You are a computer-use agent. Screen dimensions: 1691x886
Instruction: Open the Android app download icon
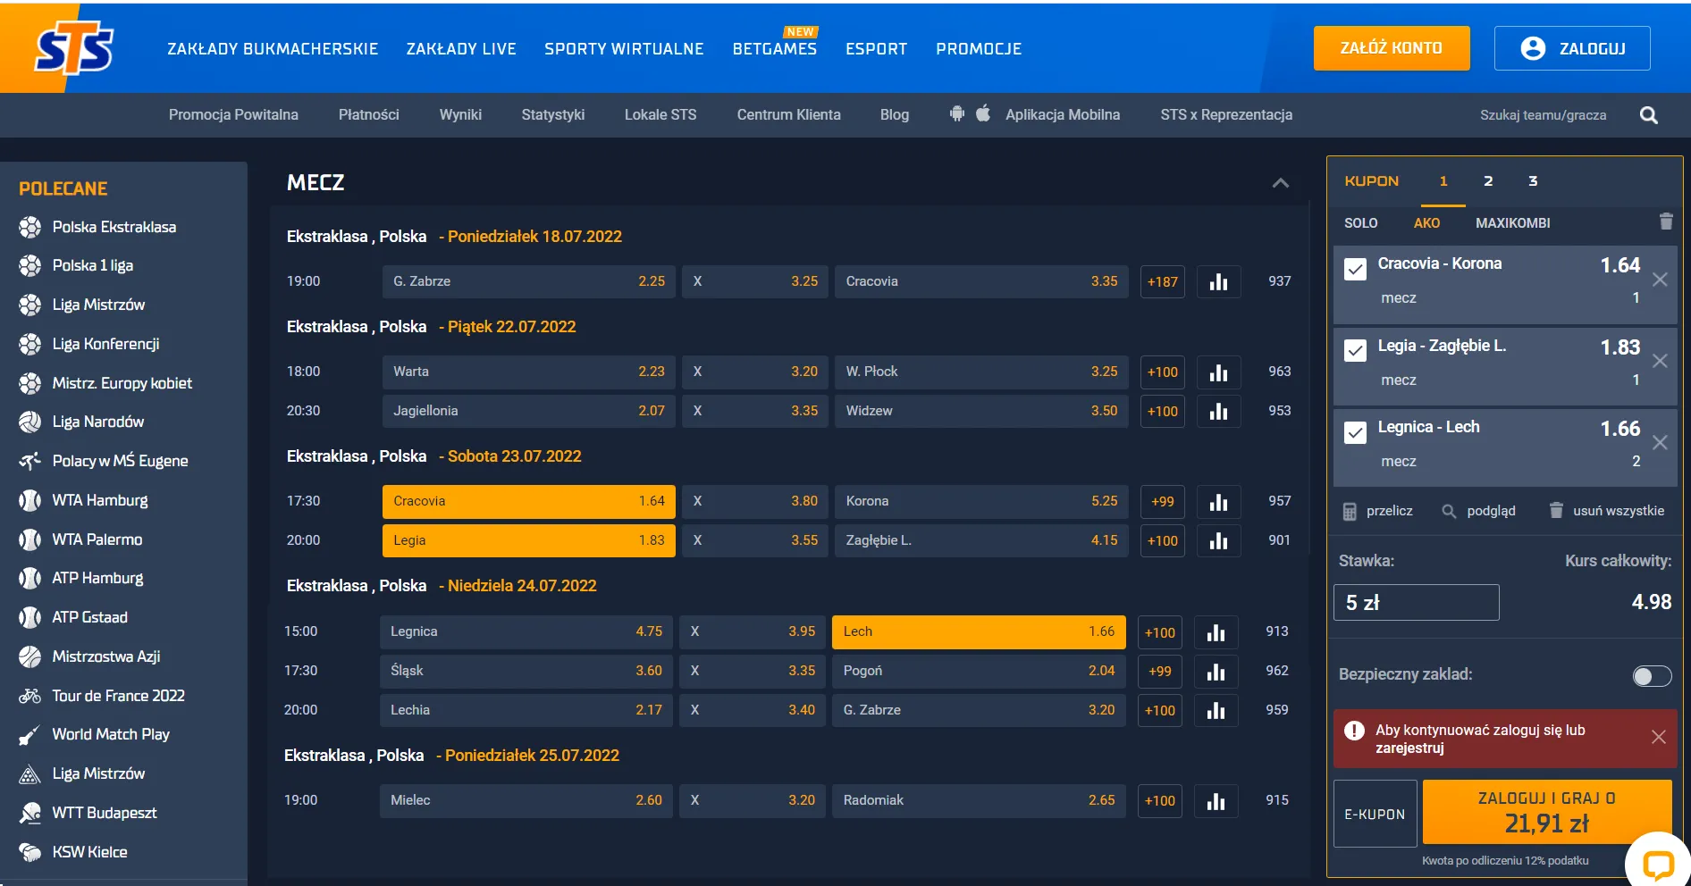[957, 114]
